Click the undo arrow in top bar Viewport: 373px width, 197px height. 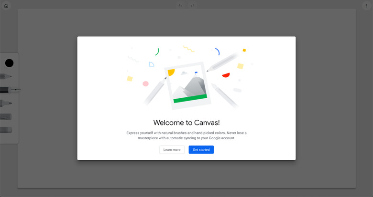pos(180,6)
